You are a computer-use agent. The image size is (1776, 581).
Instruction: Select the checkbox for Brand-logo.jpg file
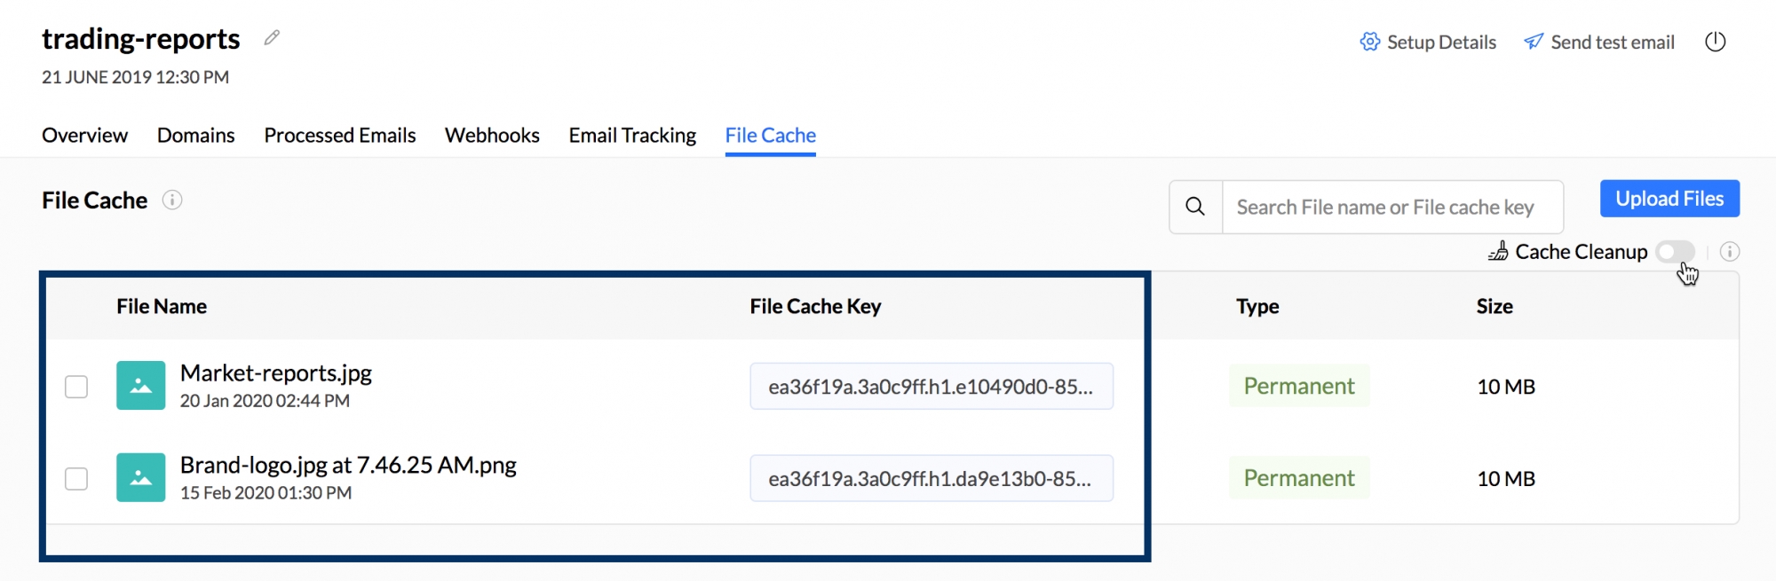(x=76, y=477)
